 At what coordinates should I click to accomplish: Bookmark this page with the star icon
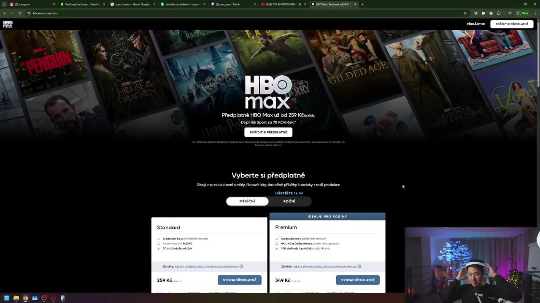pyautogui.click(x=465, y=13)
